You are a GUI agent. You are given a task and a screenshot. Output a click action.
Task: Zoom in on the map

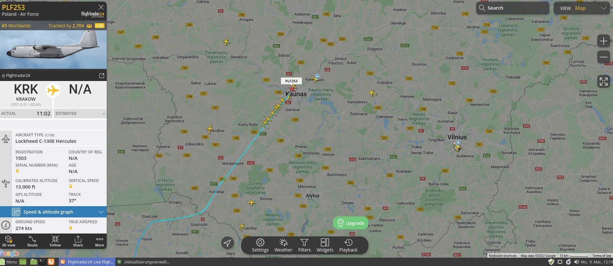pyautogui.click(x=604, y=41)
